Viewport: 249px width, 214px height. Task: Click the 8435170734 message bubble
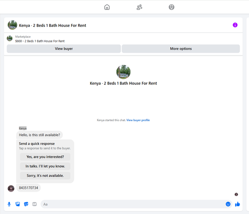click(x=28, y=188)
